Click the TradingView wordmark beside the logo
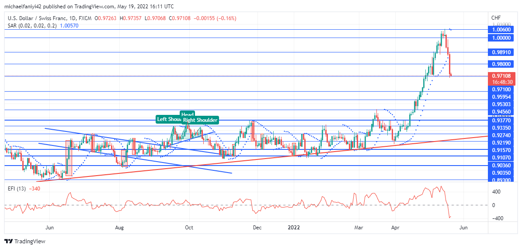522x249 pixels. point(29,241)
